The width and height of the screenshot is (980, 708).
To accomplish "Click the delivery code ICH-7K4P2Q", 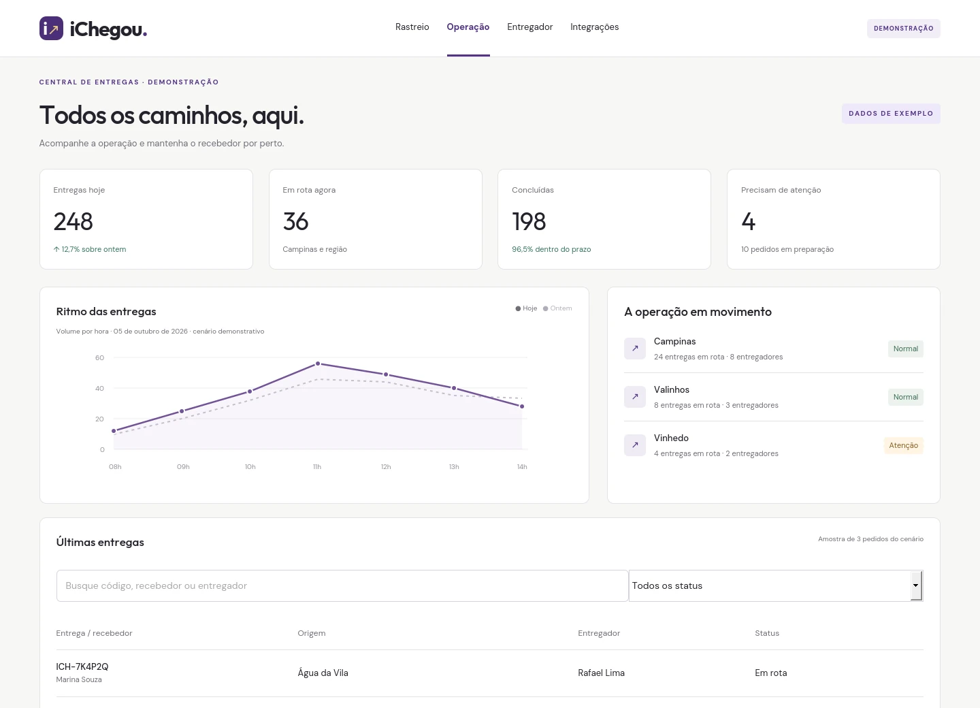I will [x=82, y=666].
